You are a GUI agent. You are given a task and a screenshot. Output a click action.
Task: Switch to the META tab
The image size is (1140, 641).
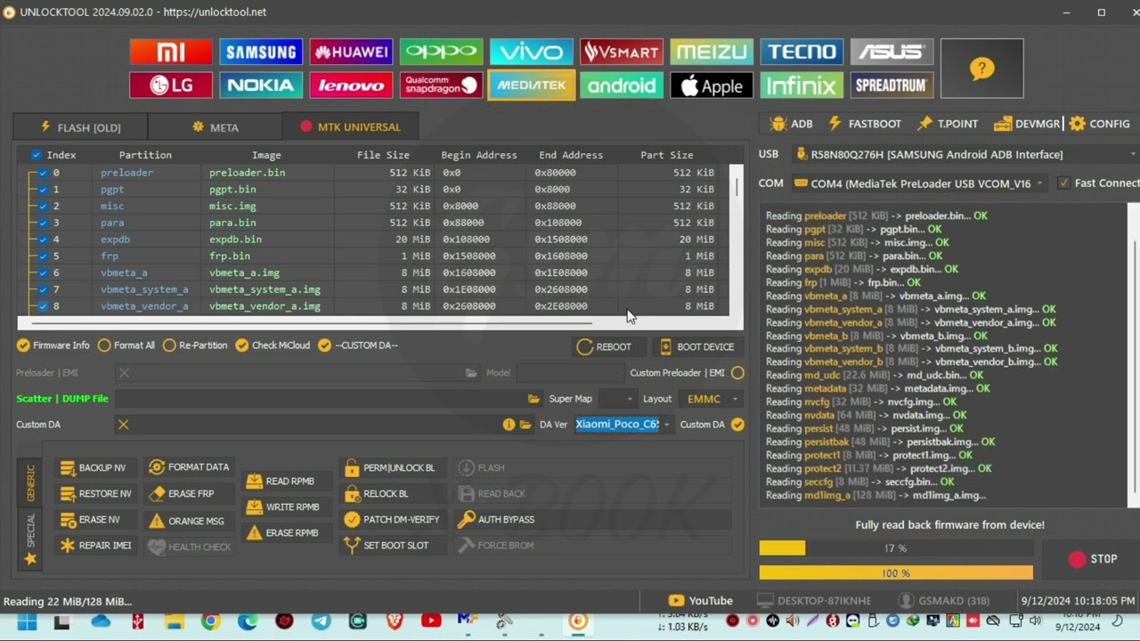216,127
